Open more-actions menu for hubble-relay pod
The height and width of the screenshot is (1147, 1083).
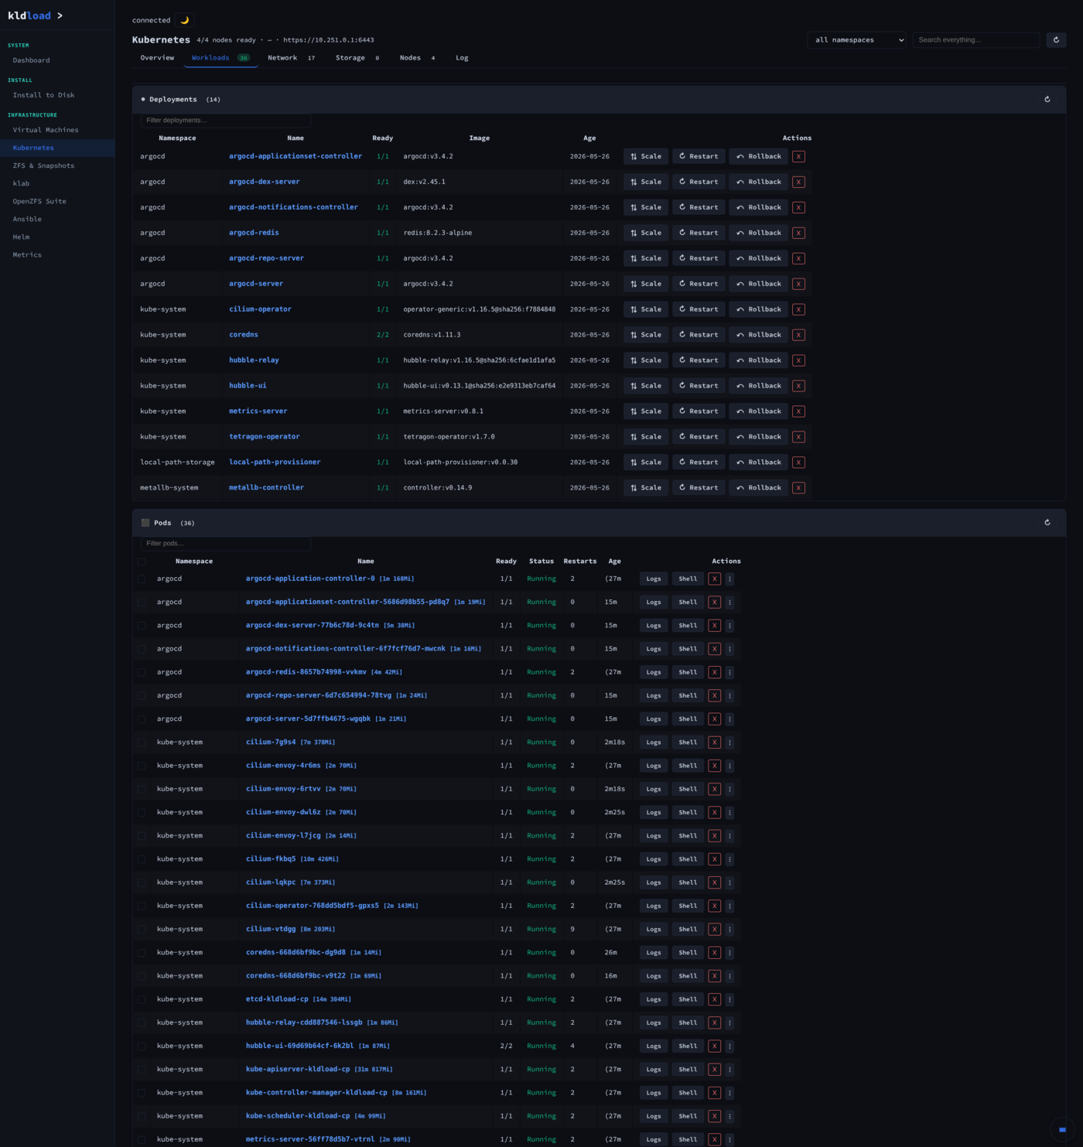point(729,1022)
